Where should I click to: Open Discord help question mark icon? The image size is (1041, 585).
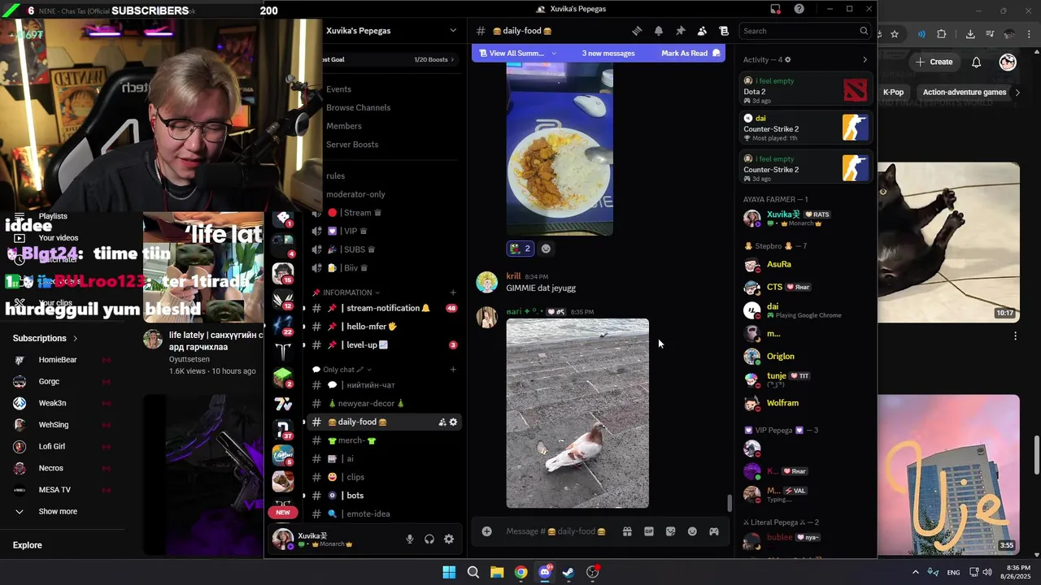tap(799, 9)
